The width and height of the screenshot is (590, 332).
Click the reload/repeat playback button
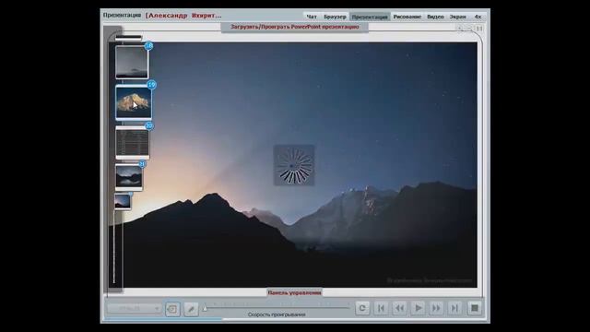[362, 308]
